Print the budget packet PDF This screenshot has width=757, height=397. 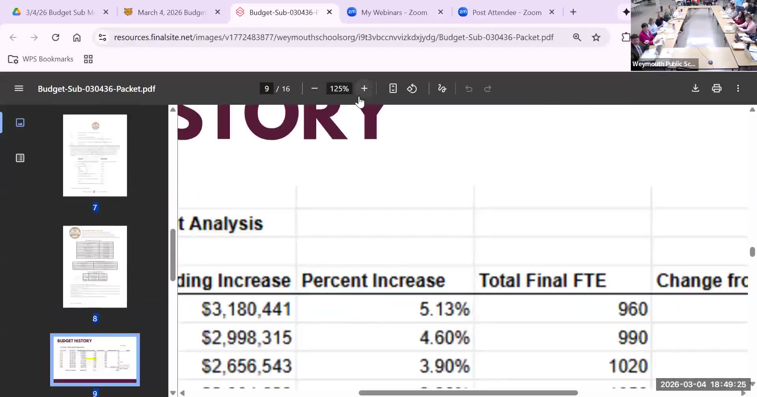[716, 89]
